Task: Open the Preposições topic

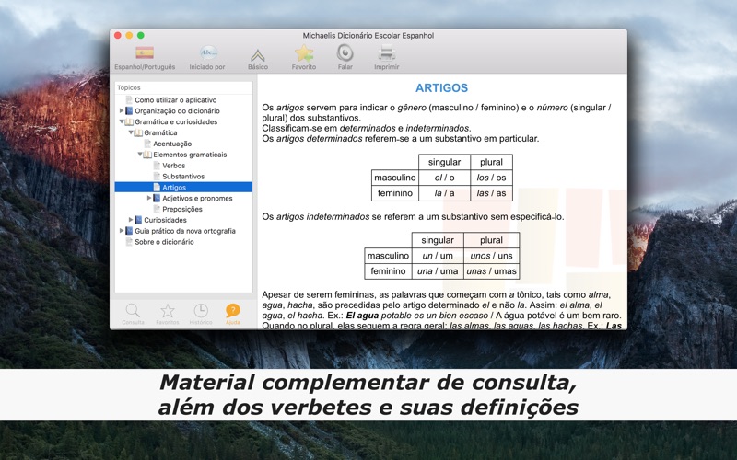Action: (181, 209)
